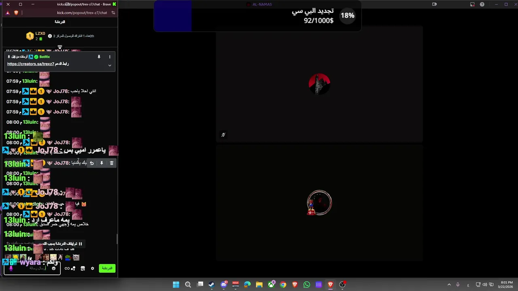Delete the hovered JoJ78 chat message
This screenshot has width=518, height=291.
click(112, 163)
